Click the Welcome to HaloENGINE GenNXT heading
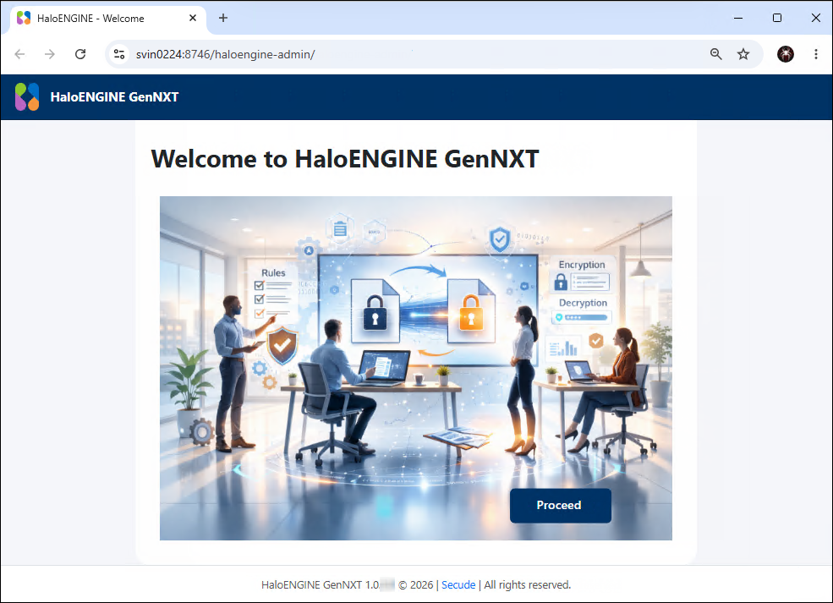The height and width of the screenshot is (603, 833). [345, 159]
